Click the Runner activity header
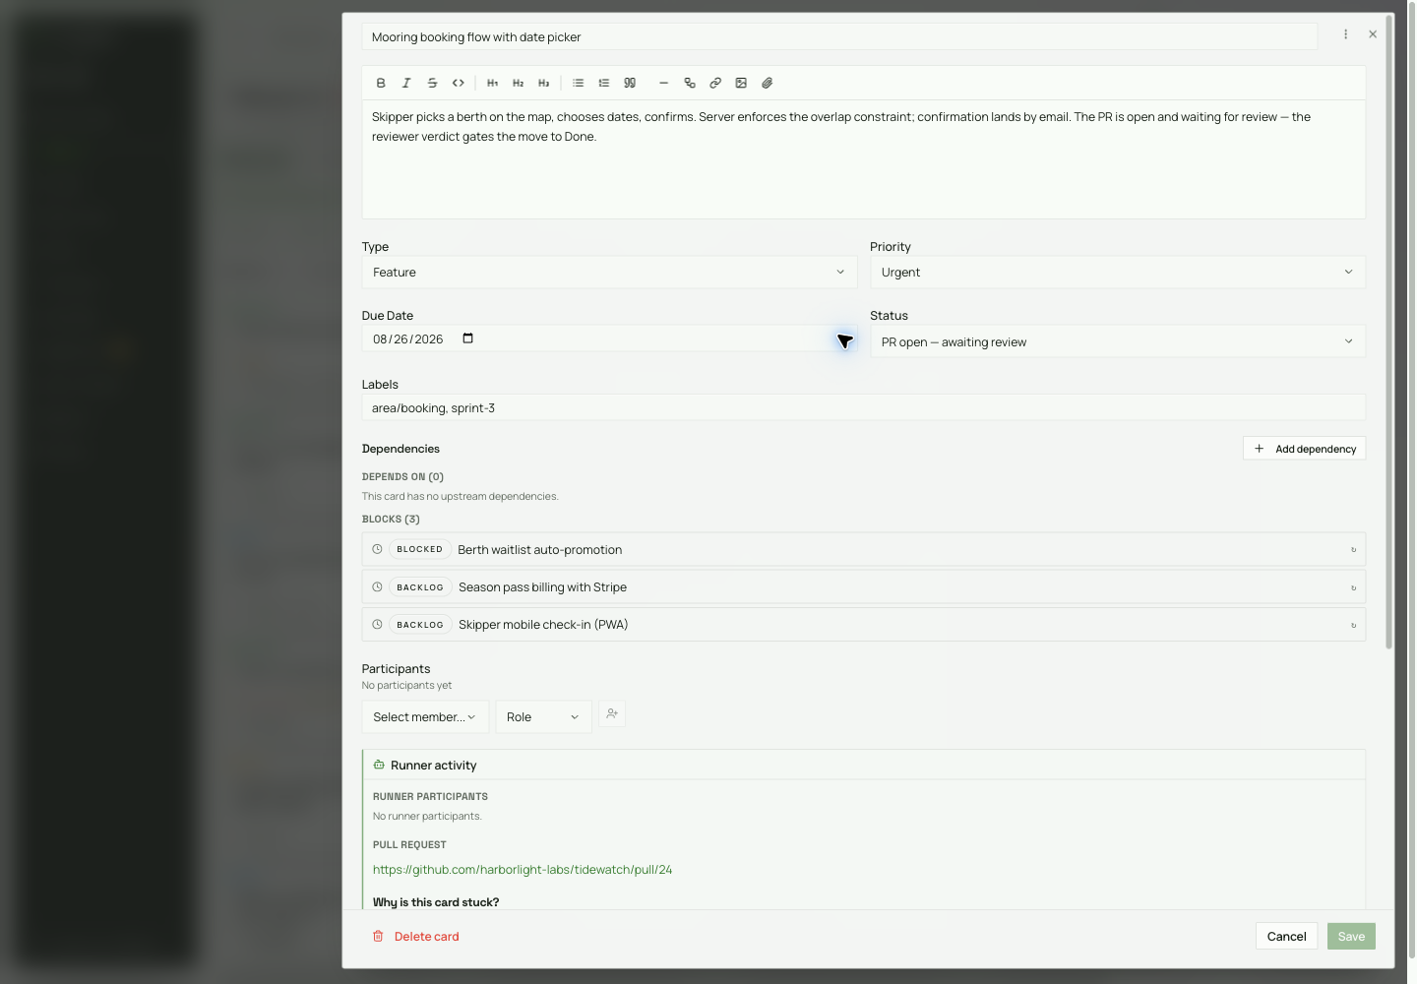 pyautogui.click(x=864, y=766)
